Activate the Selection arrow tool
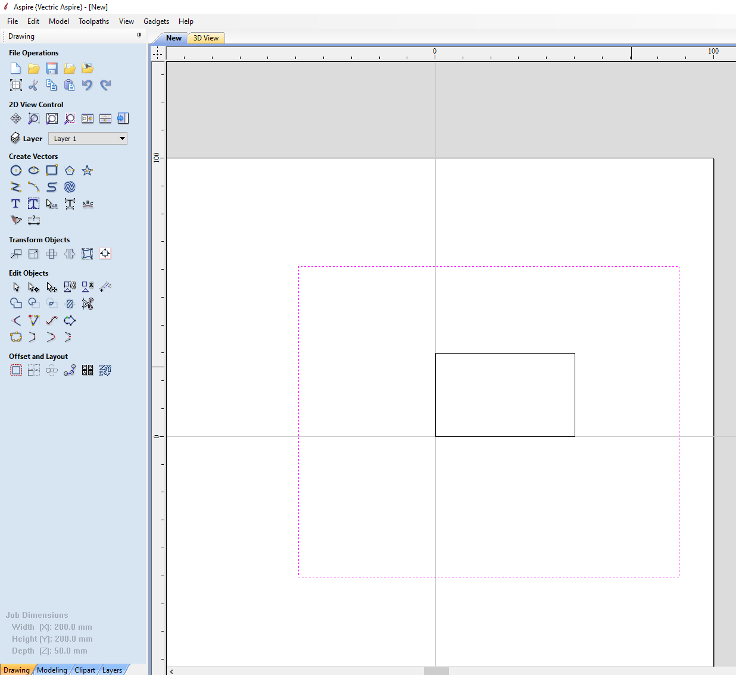The image size is (736, 675). [x=16, y=287]
